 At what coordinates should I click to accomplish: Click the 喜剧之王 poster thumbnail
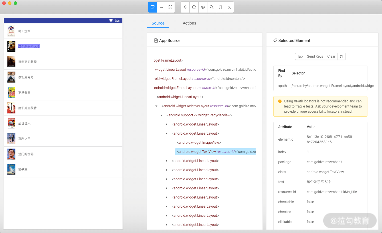click(x=11, y=139)
